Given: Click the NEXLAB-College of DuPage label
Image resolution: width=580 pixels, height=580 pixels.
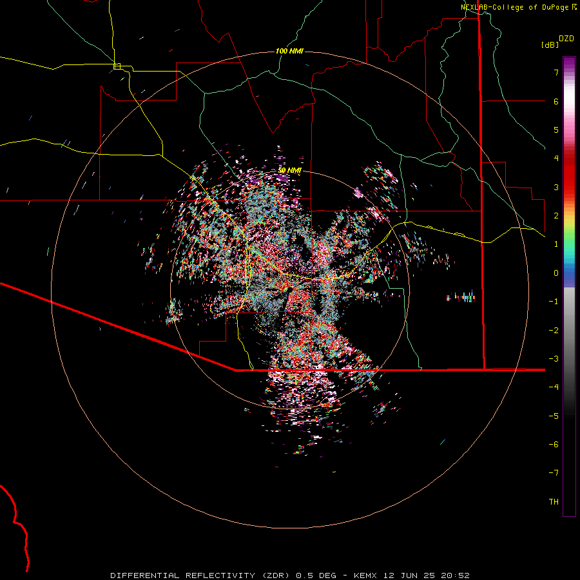Looking at the screenshot, I should click(514, 7).
